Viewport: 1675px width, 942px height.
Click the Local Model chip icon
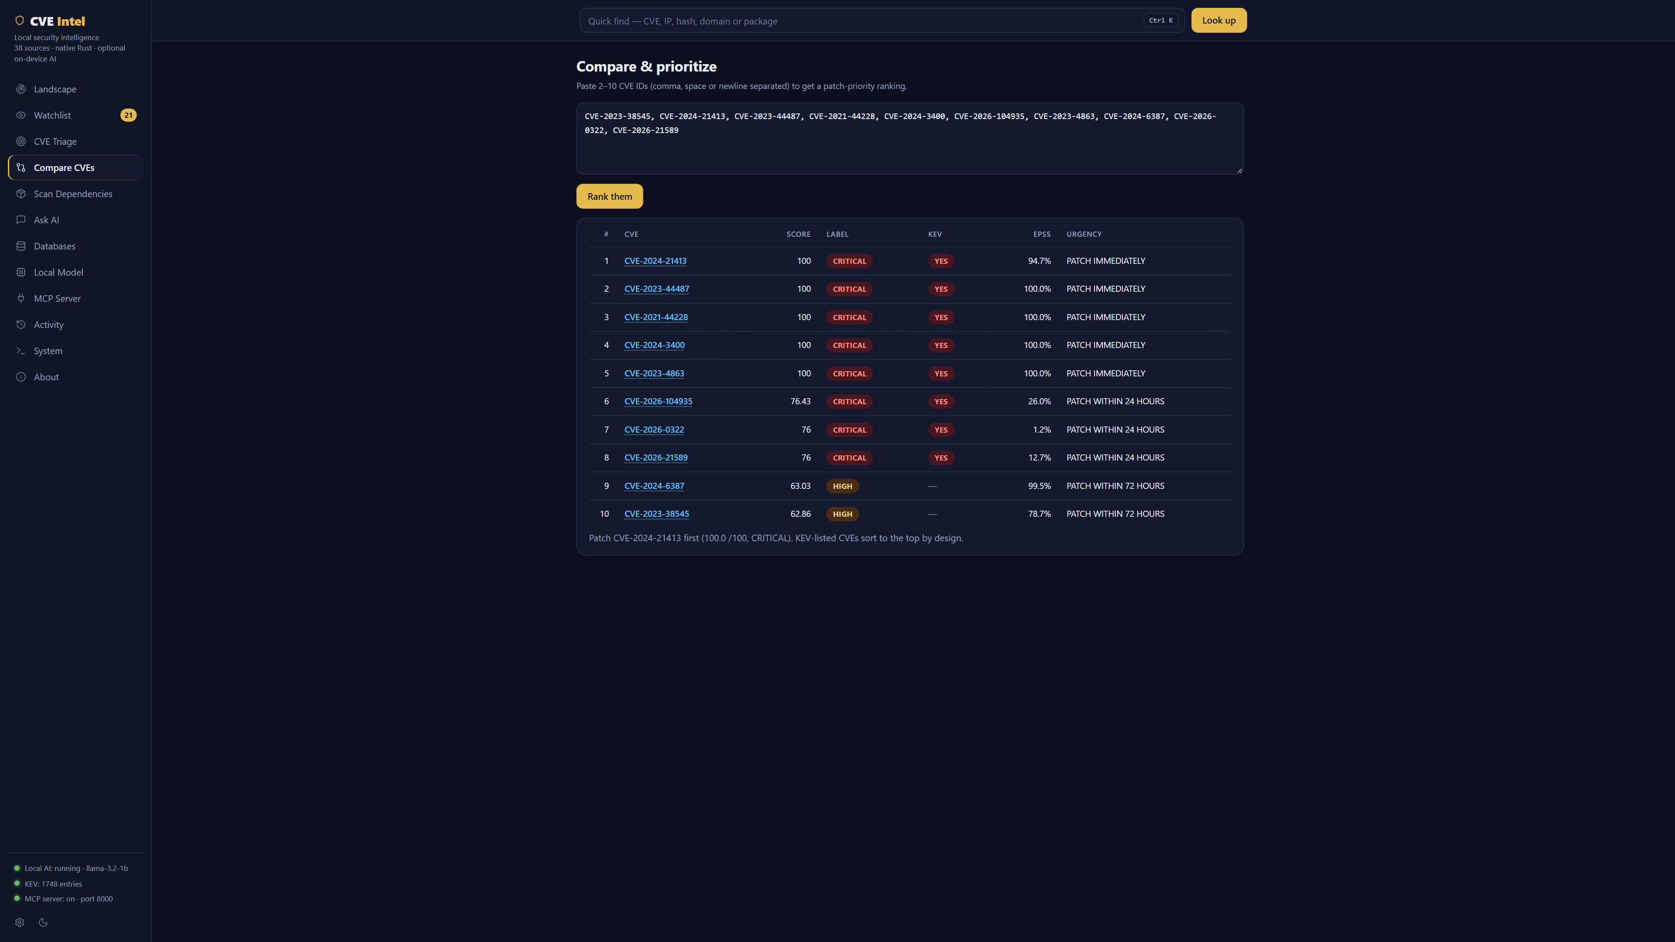click(x=21, y=273)
